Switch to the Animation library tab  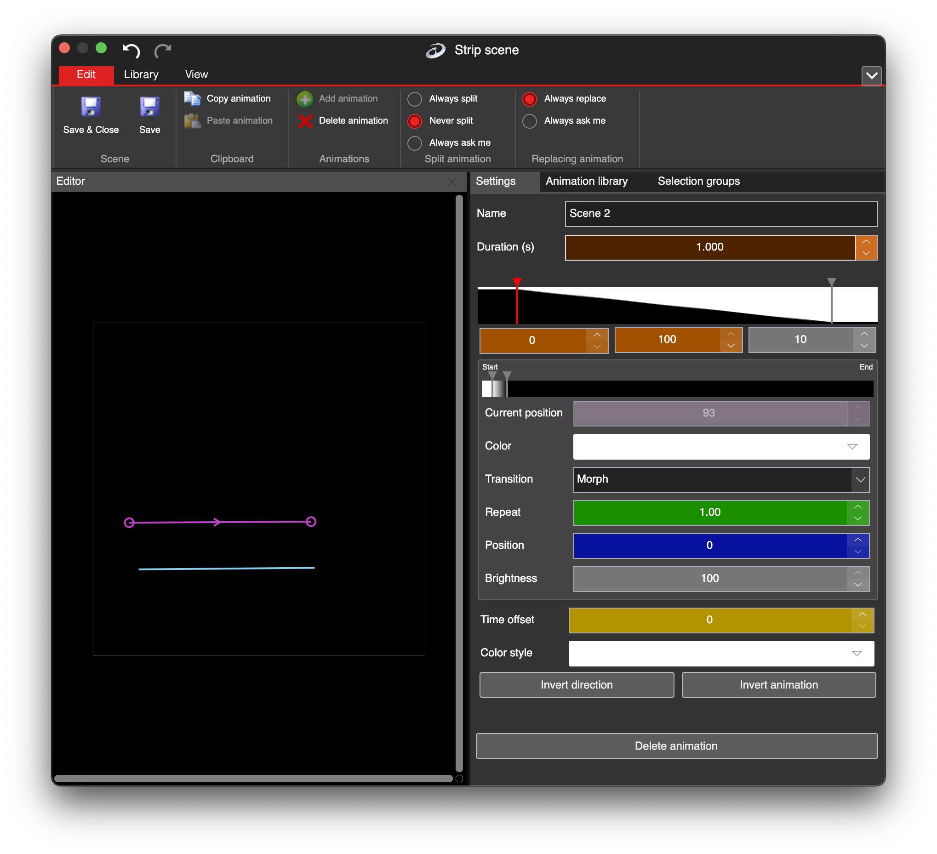pyautogui.click(x=587, y=181)
